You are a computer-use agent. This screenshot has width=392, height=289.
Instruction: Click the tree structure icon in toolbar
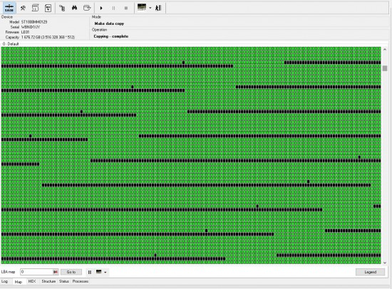pyautogui.click(x=62, y=8)
